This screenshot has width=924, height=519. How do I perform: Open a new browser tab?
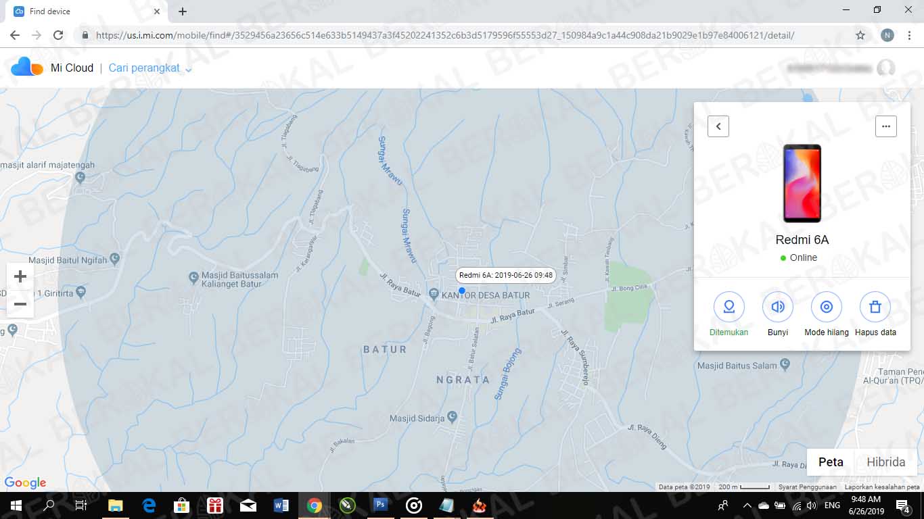tap(183, 11)
